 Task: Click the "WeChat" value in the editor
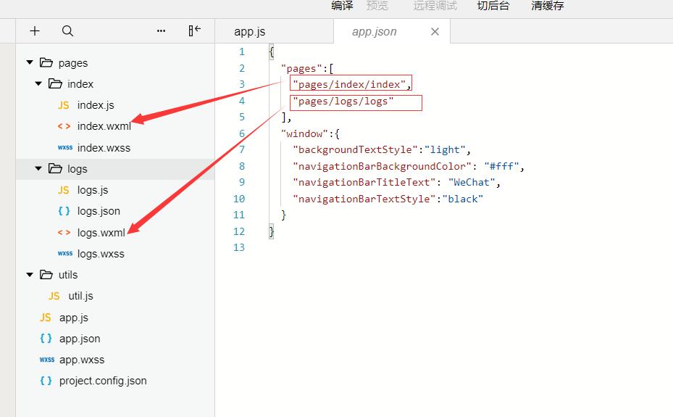[x=472, y=183]
